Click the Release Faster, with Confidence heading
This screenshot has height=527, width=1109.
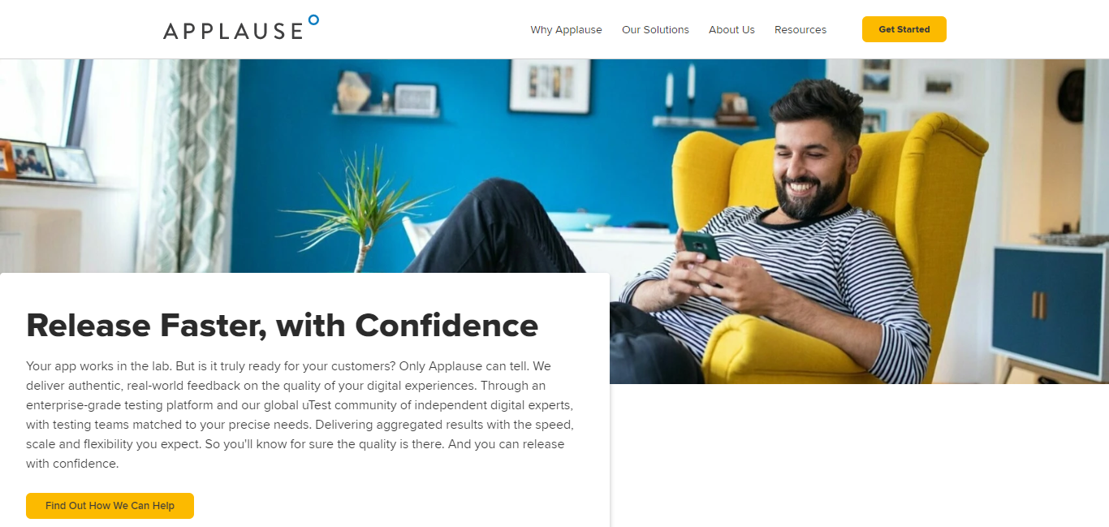(x=282, y=326)
